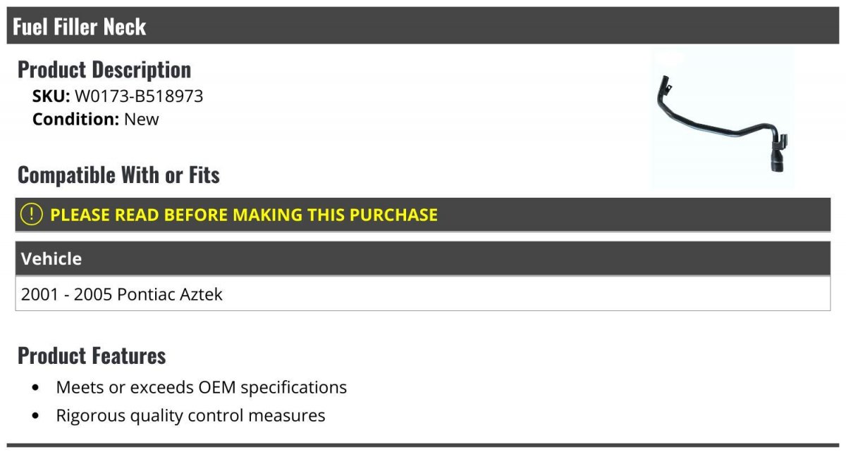Click Meets or exceeds OEM specifications bullet
Image resolution: width=846 pixels, height=454 pixels.
point(202,387)
